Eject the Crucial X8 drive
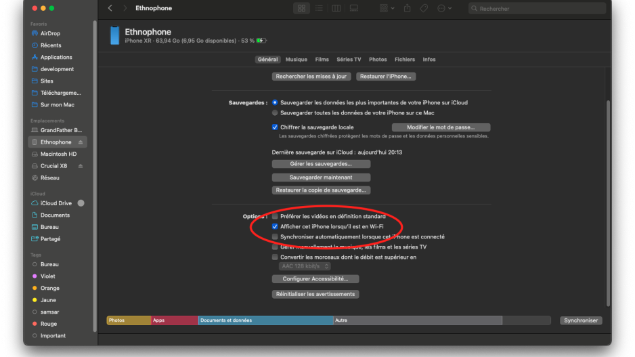This screenshot has width=635, height=357. pos(81,166)
